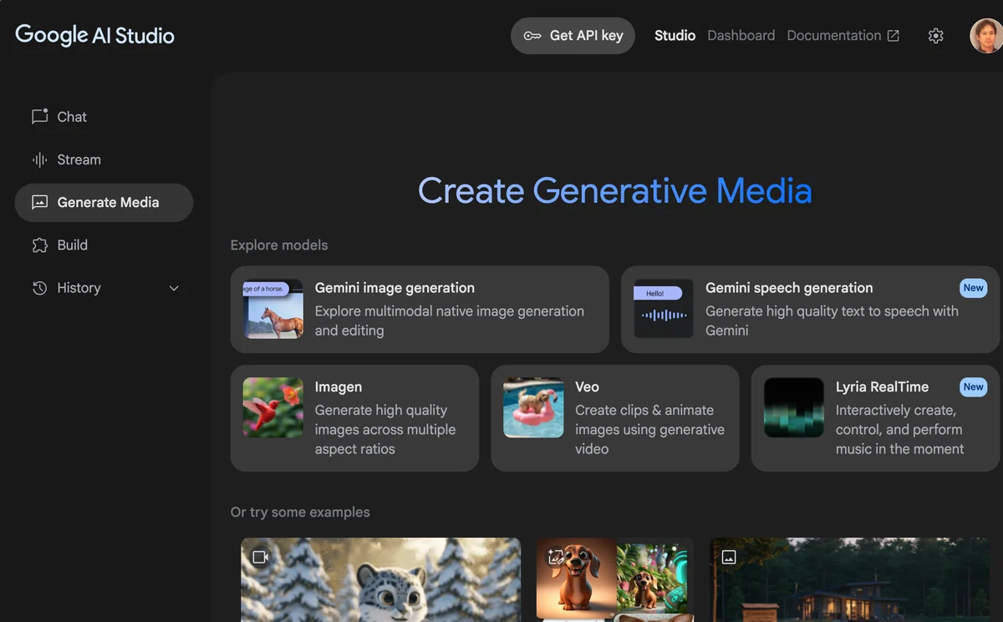
Task: Click the Generate Media image icon
Action: click(39, 202)
